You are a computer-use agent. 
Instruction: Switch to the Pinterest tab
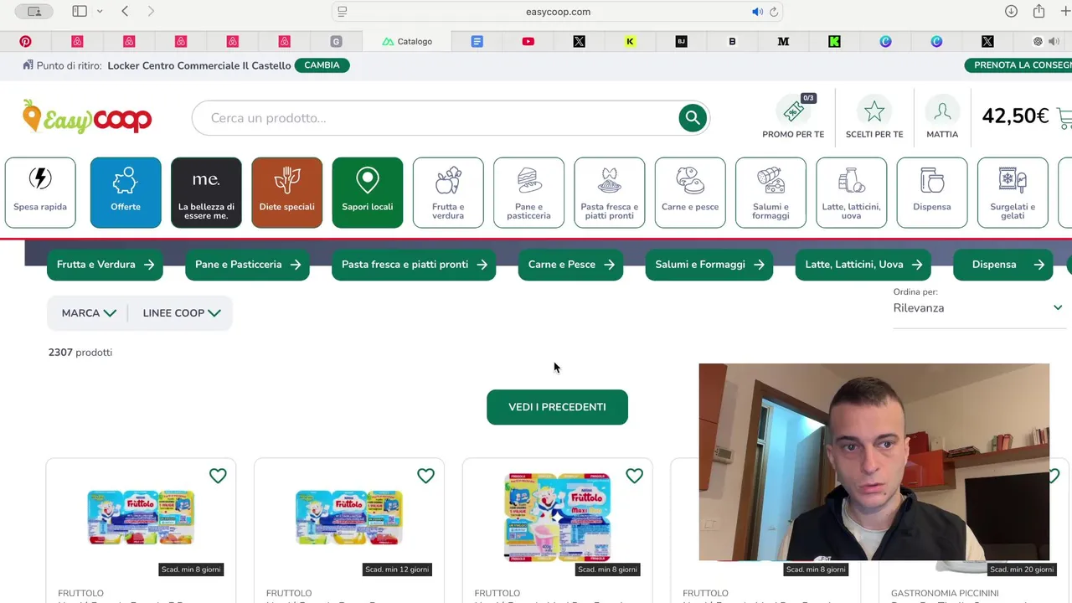(x=25, y=41)
